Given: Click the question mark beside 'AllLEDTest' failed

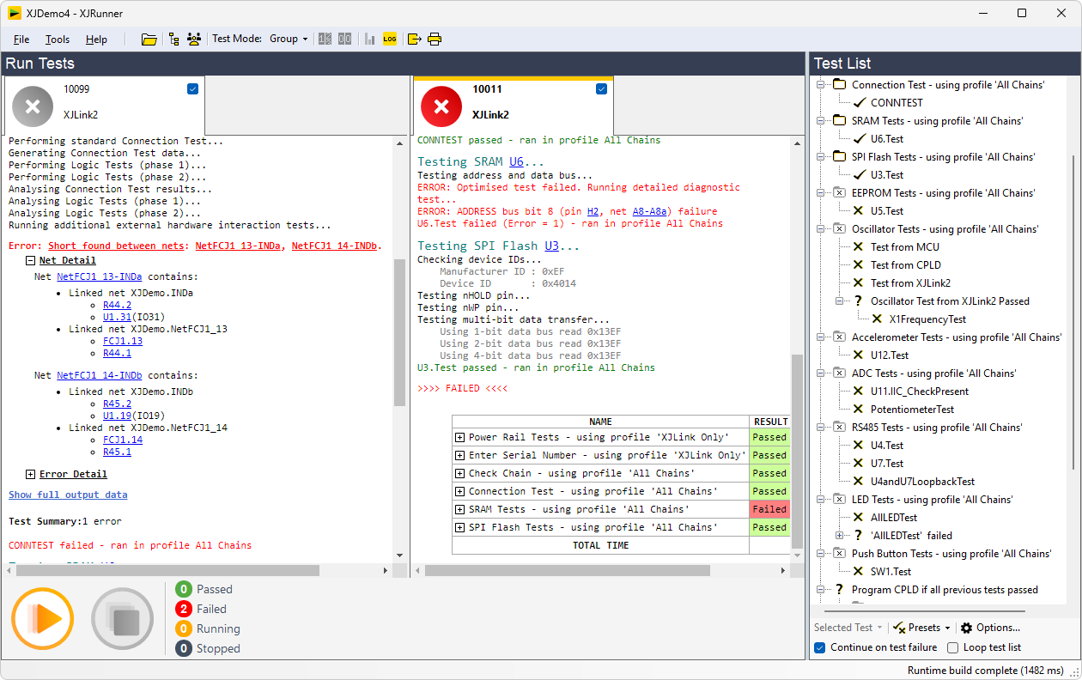Looking at the screenshot, I should [858, 536].
